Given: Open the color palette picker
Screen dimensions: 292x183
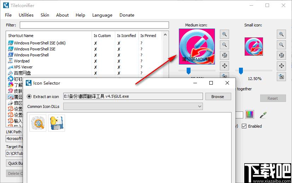Looking at the screenshot, I should (x=250, y=114).
